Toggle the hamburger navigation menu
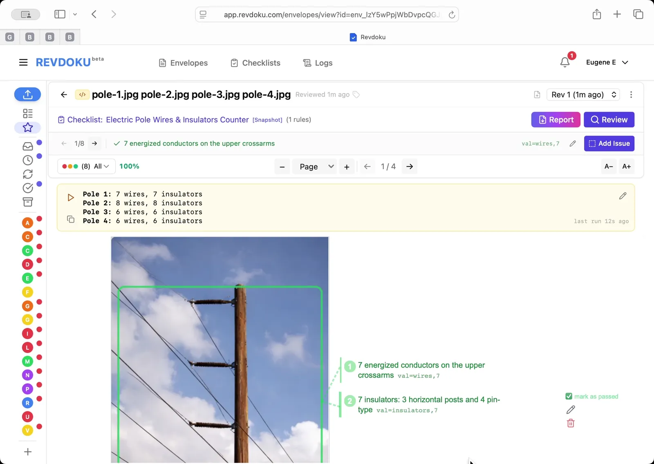 [23, 62]
